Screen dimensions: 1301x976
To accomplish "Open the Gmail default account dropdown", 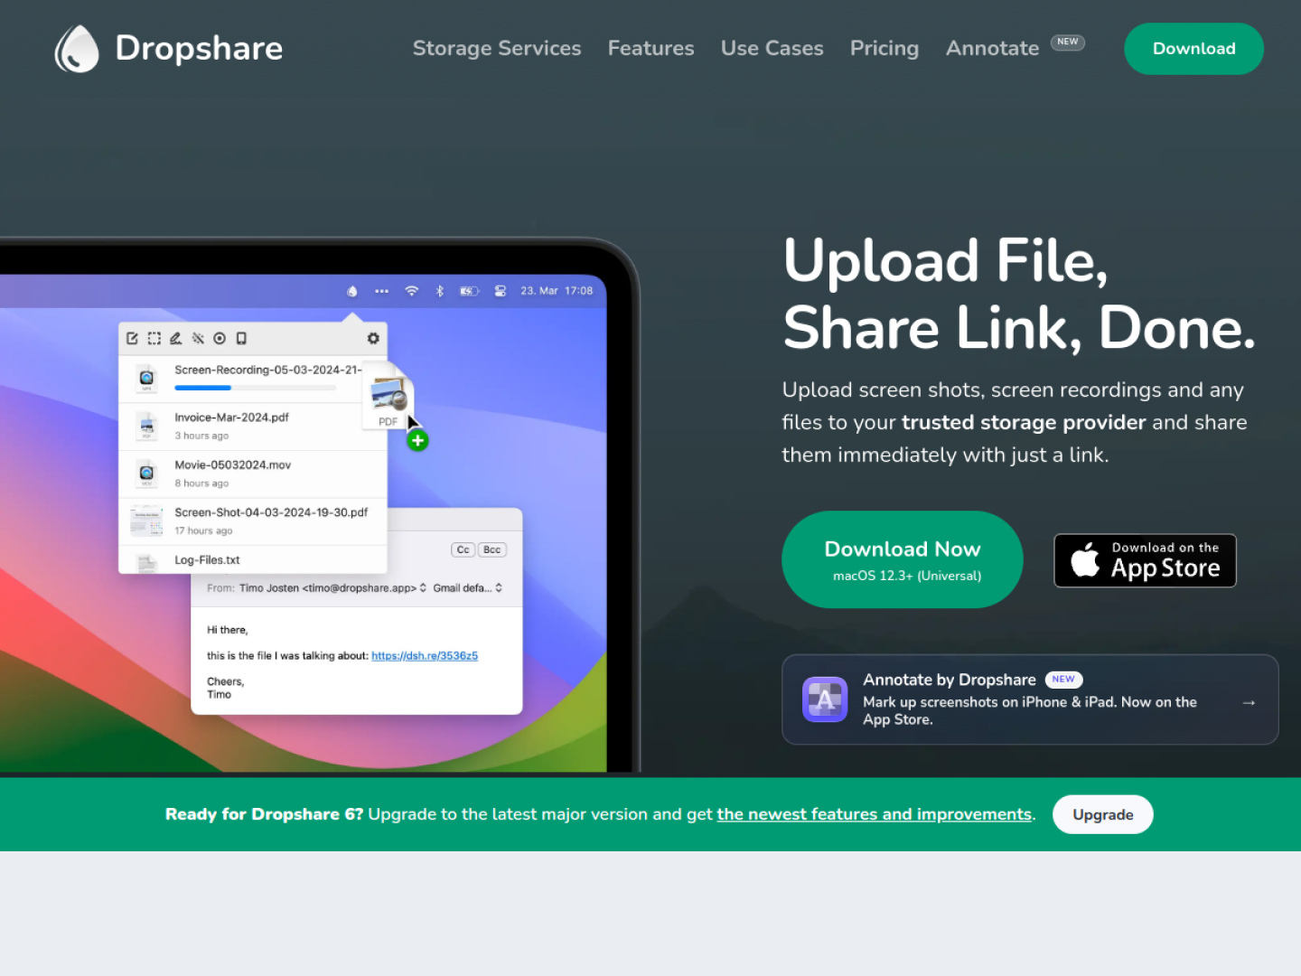I will pos(467,588).
